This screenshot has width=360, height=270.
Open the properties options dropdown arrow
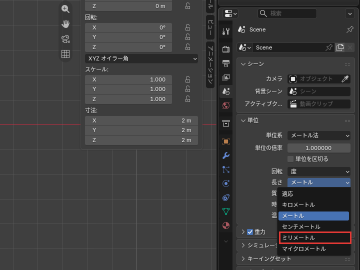[x=350, y=14]
